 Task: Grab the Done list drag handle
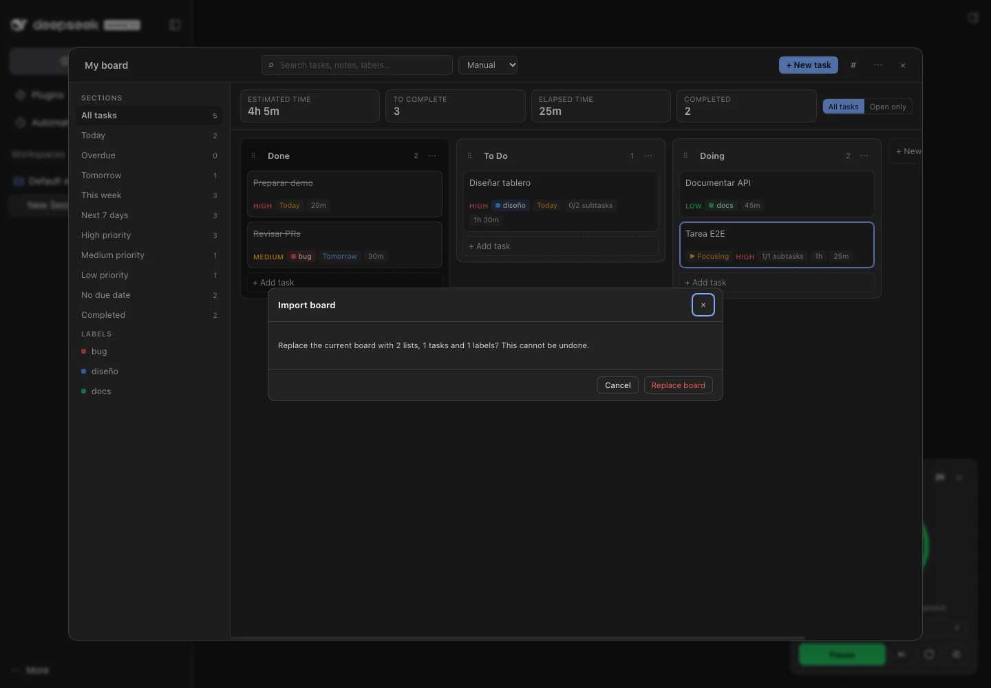[253, 156]
